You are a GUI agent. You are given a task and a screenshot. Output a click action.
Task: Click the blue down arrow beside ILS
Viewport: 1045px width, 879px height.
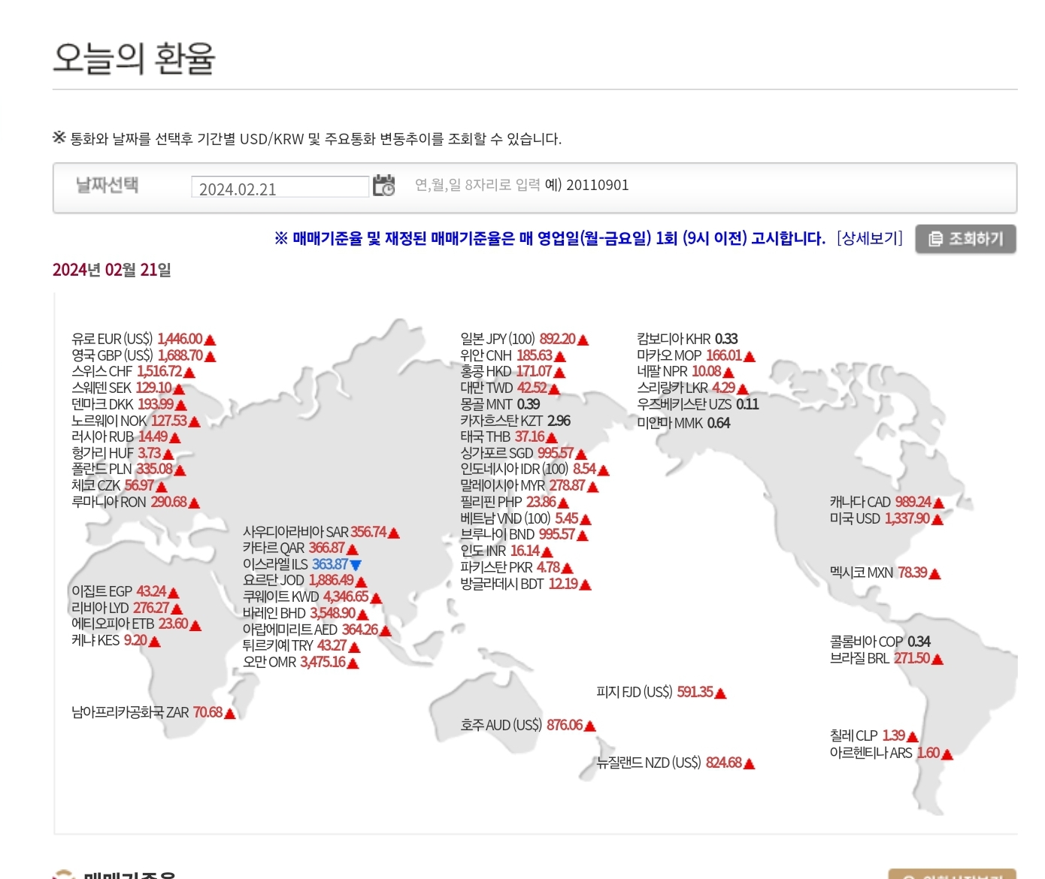(x=356, y=565)
